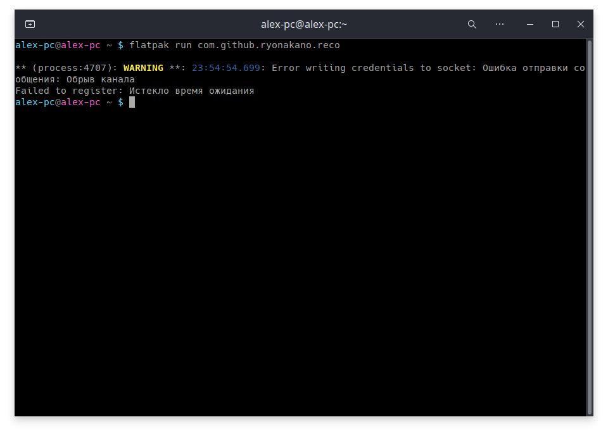Open the terminal search
Viewport: 608px width, 436px height.
click(472, 25)
